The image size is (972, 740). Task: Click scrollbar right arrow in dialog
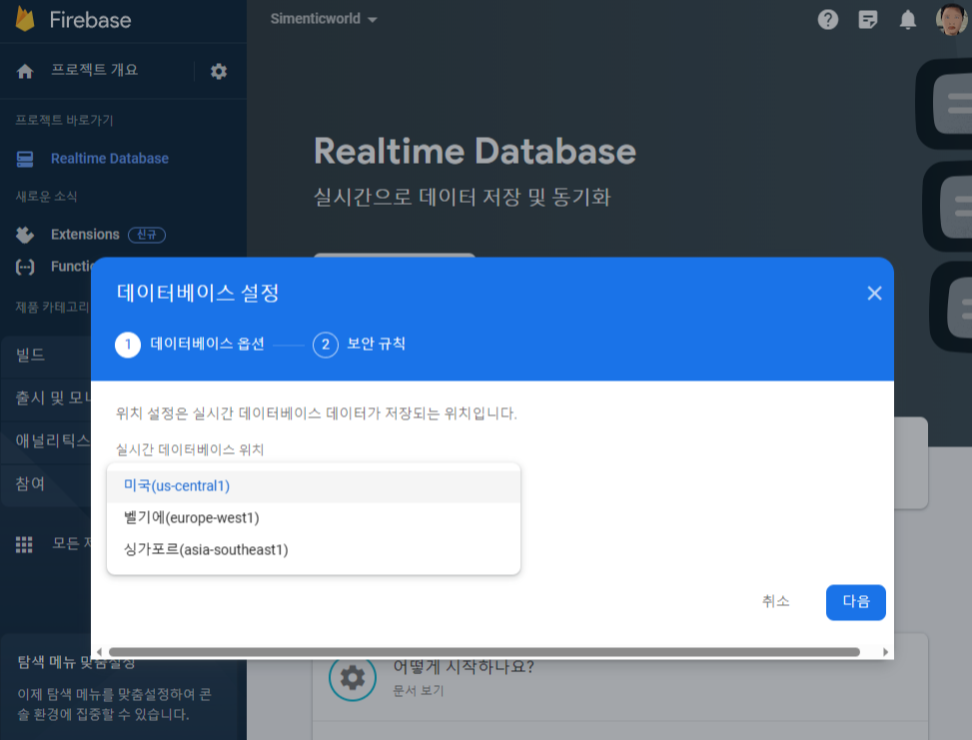pos(885,652)
